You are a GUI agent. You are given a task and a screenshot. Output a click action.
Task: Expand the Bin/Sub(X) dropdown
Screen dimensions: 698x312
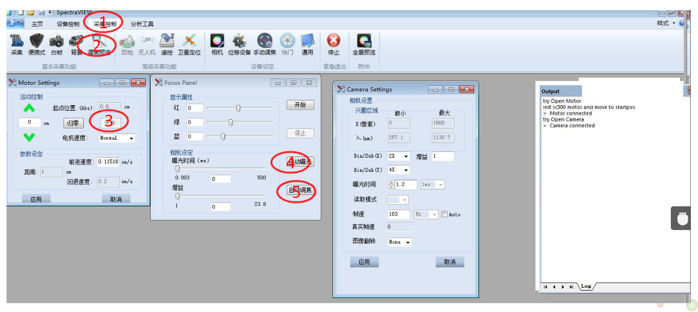tap(398, 157)
